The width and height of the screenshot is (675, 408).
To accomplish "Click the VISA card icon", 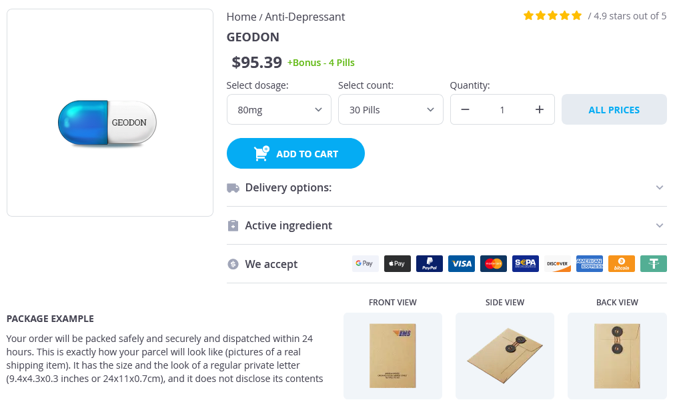I will 462,263.
